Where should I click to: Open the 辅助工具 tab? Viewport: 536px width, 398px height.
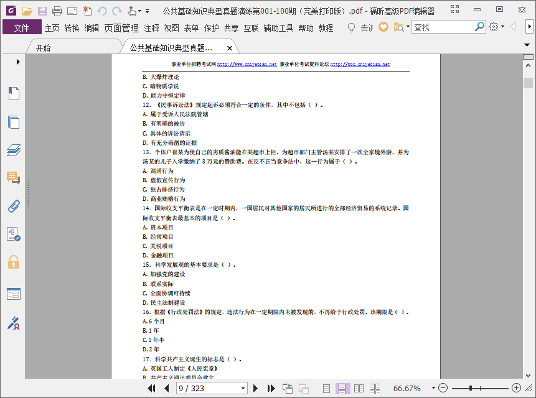[278, 28]
